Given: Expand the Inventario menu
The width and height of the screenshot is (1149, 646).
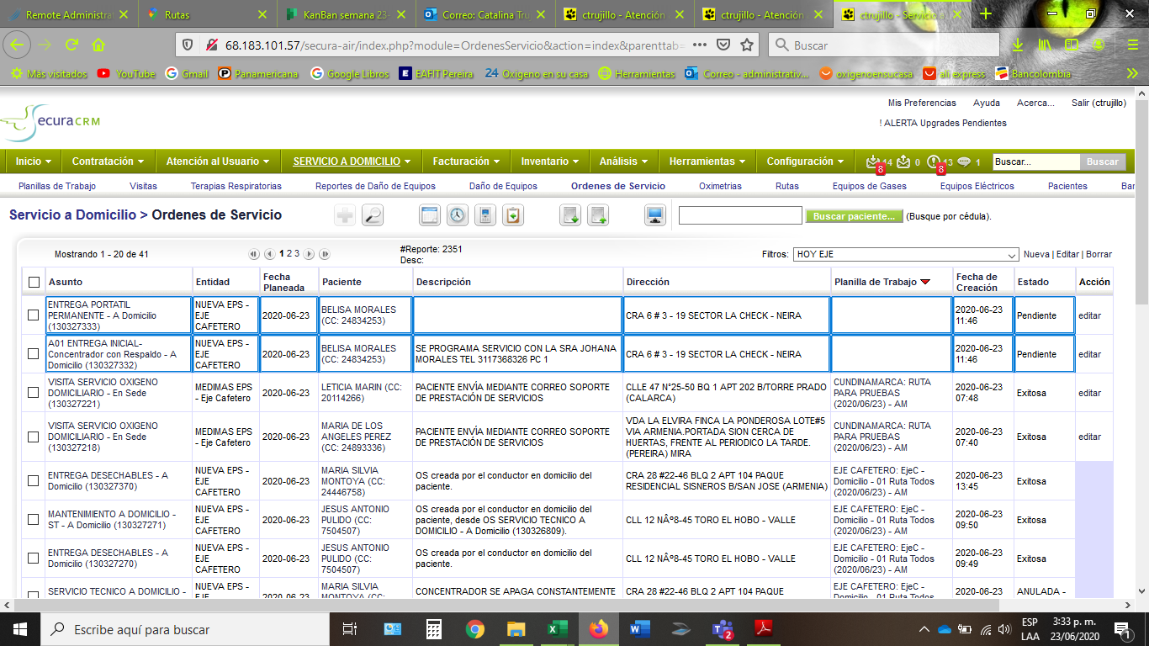Looking at the screenshot, I should [550, 161].
